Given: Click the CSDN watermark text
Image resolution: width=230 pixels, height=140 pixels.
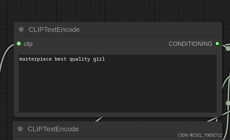Looking at the screenshot, I should click(200, 135).
